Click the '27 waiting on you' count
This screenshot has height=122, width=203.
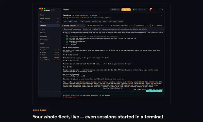(81, 16)
